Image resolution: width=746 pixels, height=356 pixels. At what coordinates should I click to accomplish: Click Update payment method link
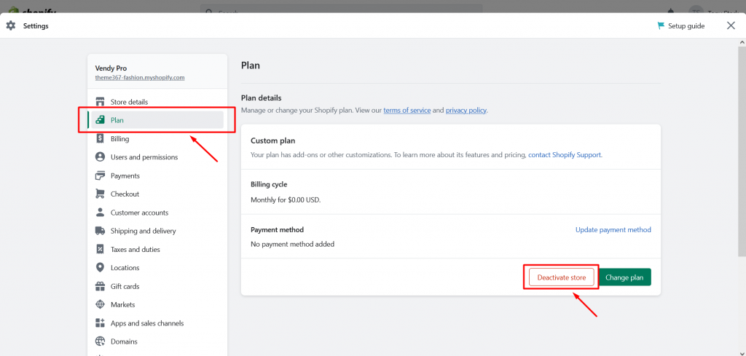coord(613,229)
